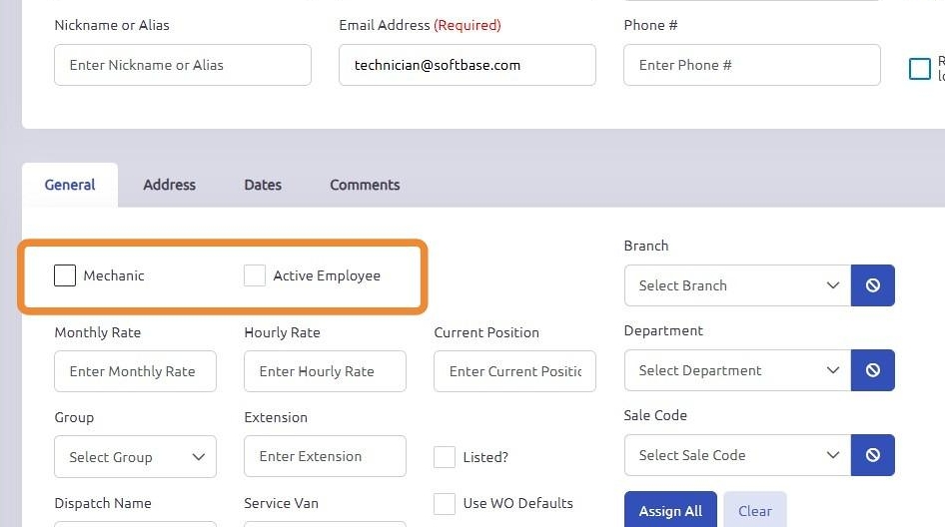Expand the Select Department dropdown
Image resolution: width=945 pixels, height=527 pixels.
737,370
